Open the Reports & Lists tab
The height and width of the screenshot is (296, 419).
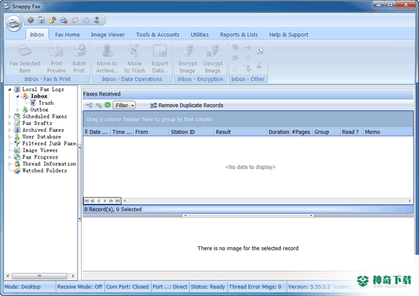[239, 35]
